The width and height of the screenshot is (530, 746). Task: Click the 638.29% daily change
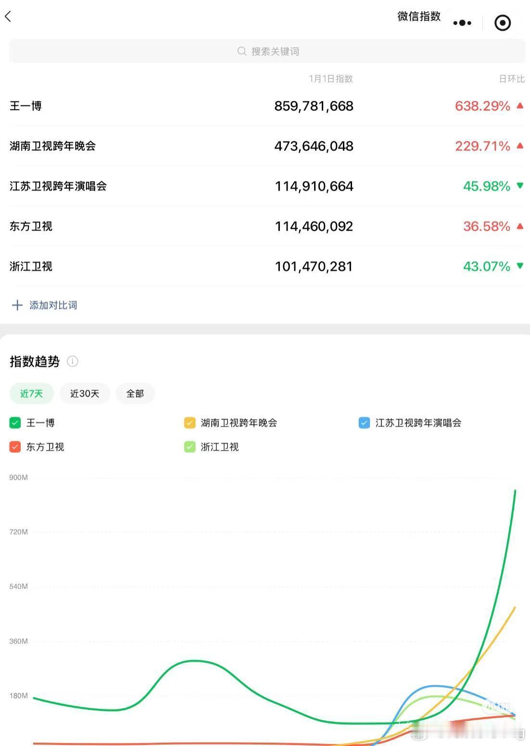483,106
